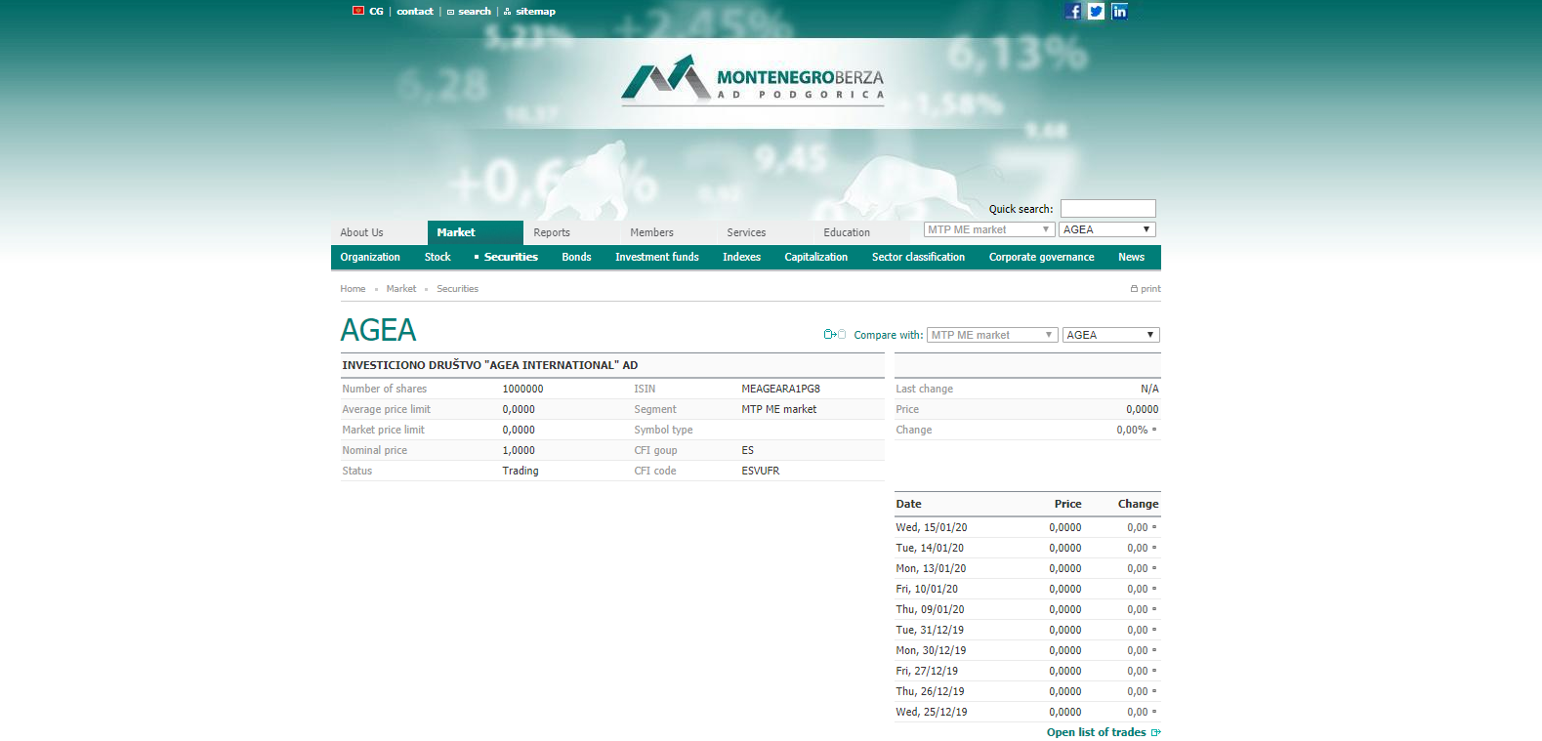Open the Compare with AGEA dropdown
Screen dimensions: 1542x741
pos(1110,335)
